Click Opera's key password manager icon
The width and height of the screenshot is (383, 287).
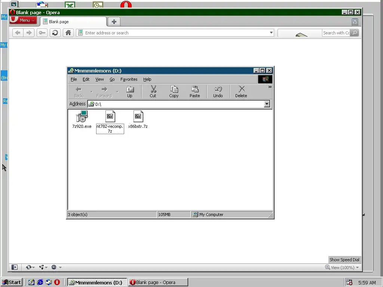pyautogui.click(x=42, y=33)
